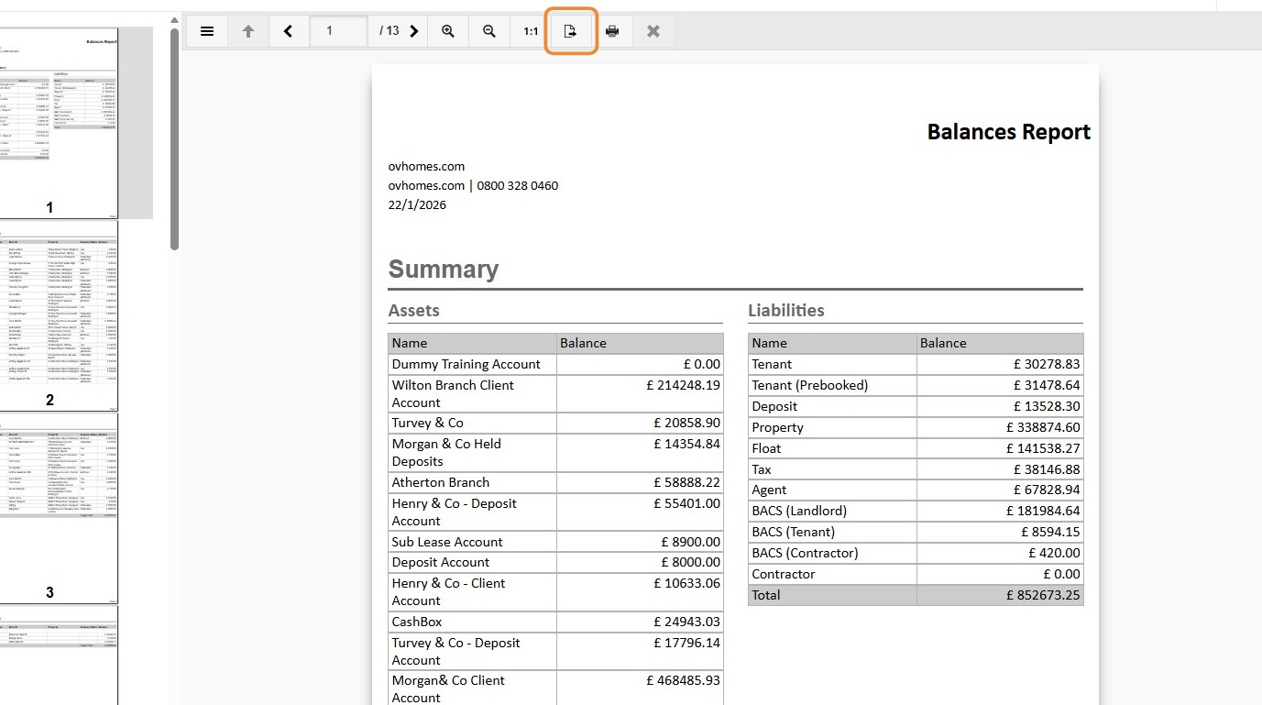The image size is (1262, 705).
Task: Advance to the next report page
Action: pyautogui.click(x=414, y=31)
